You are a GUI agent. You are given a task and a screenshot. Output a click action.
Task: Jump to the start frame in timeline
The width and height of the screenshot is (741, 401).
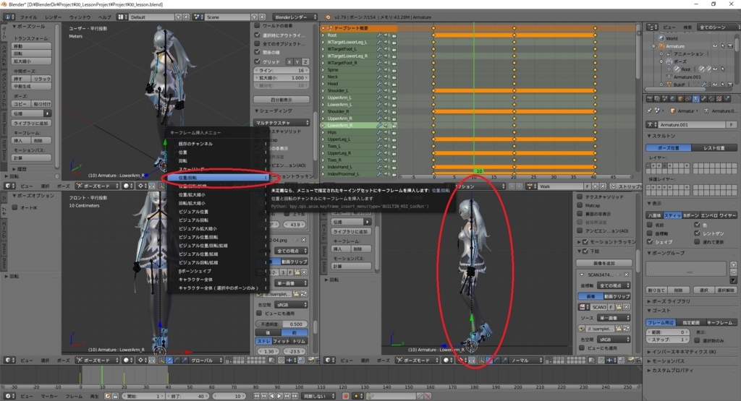pyautogui.click(x=257, y=396)
